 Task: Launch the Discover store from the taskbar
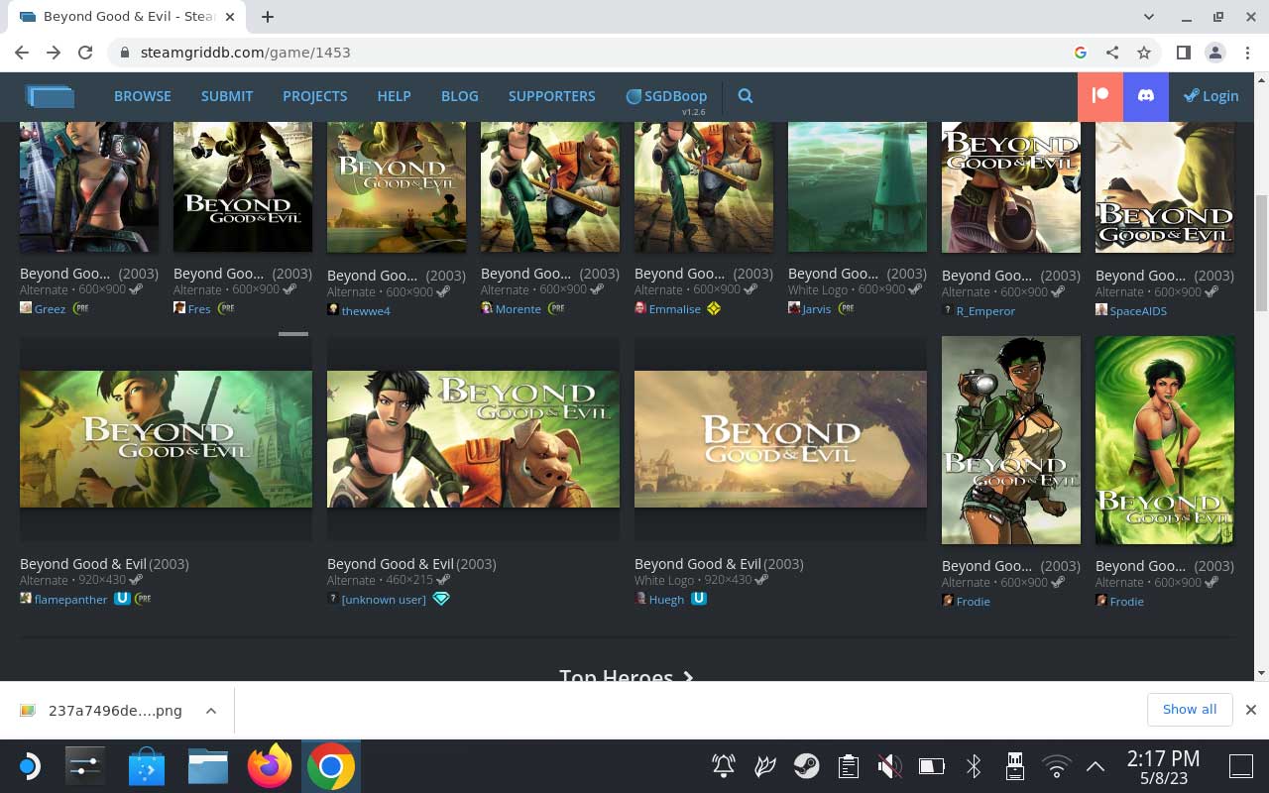[x=147, y=766]
